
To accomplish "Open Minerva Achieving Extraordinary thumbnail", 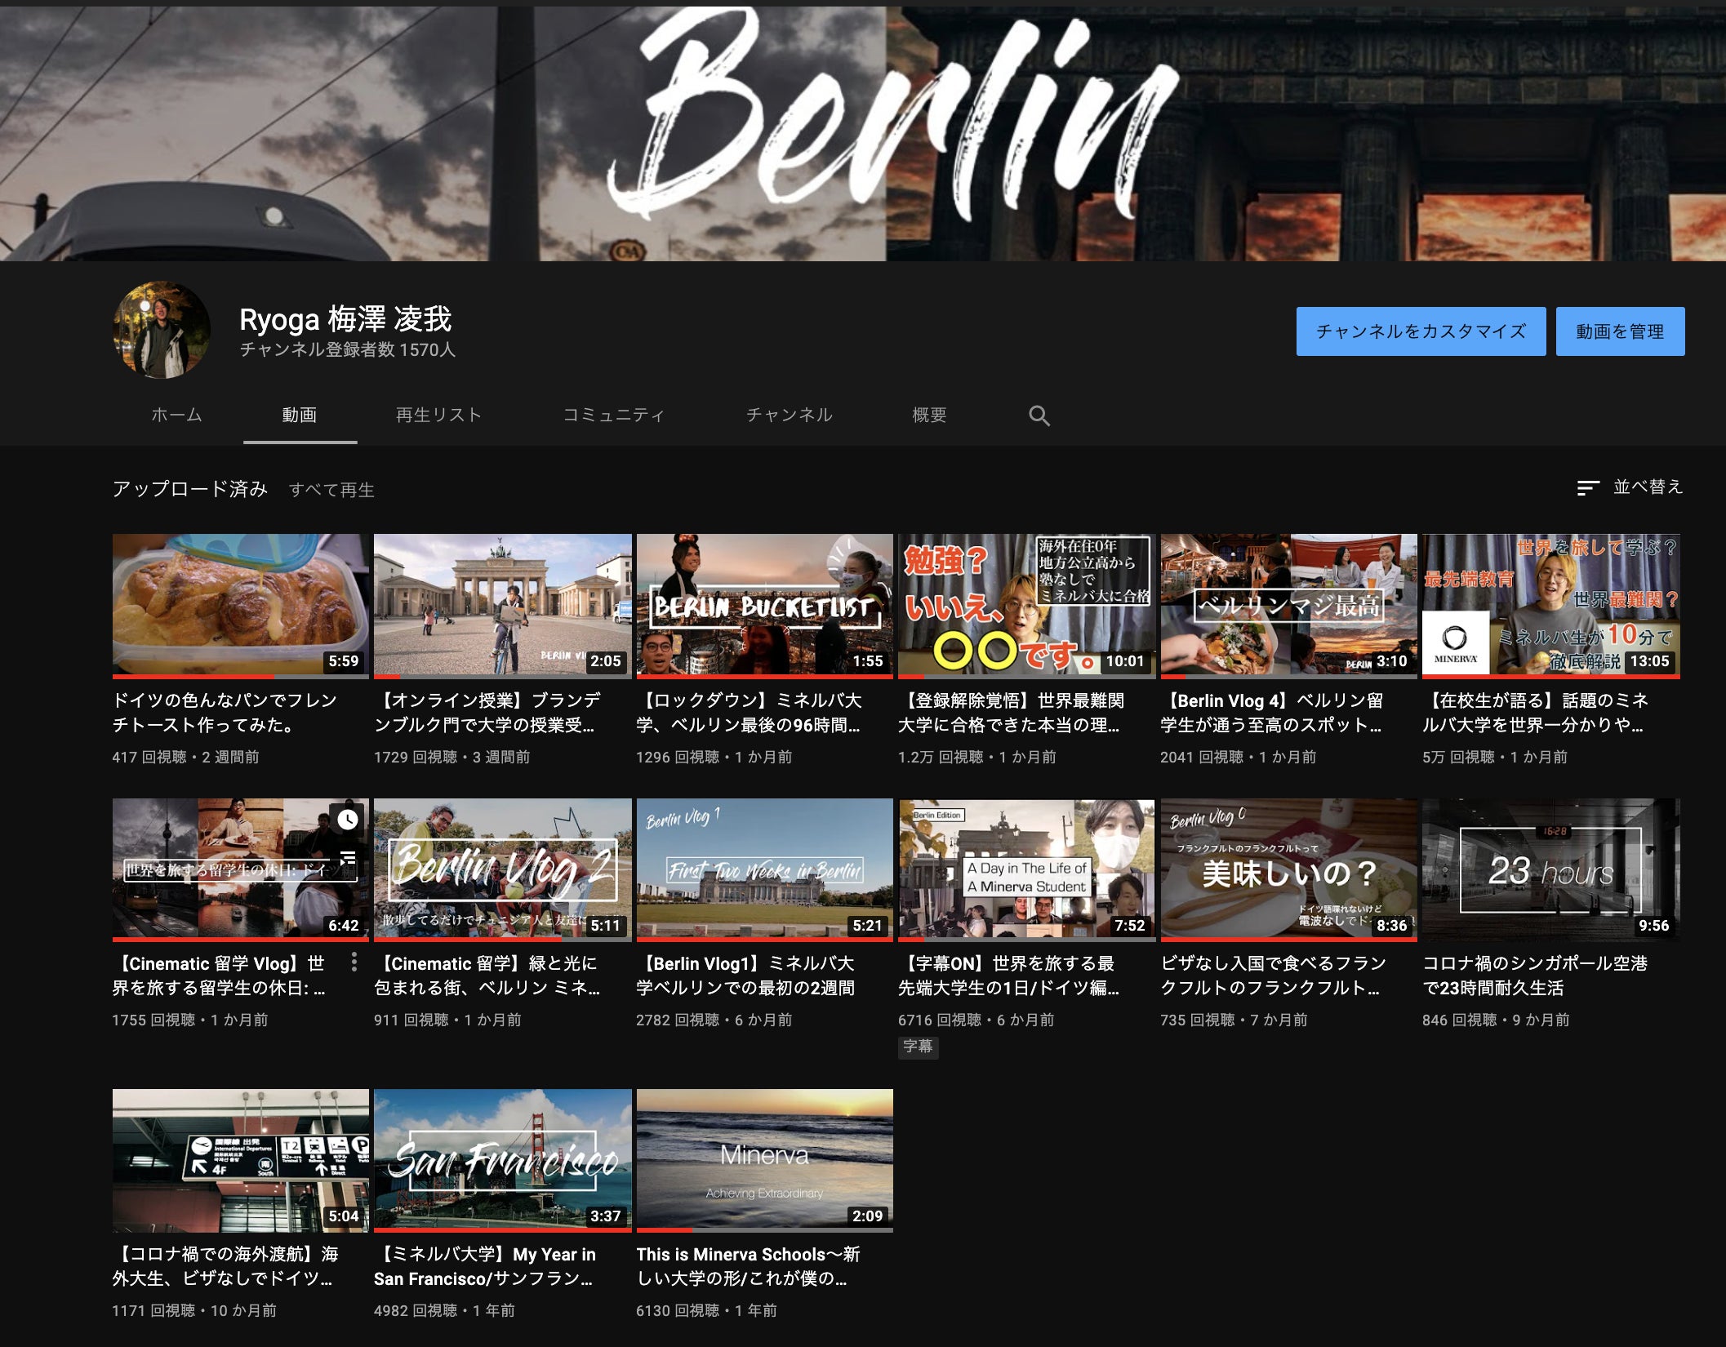I will pos(764,1159).
